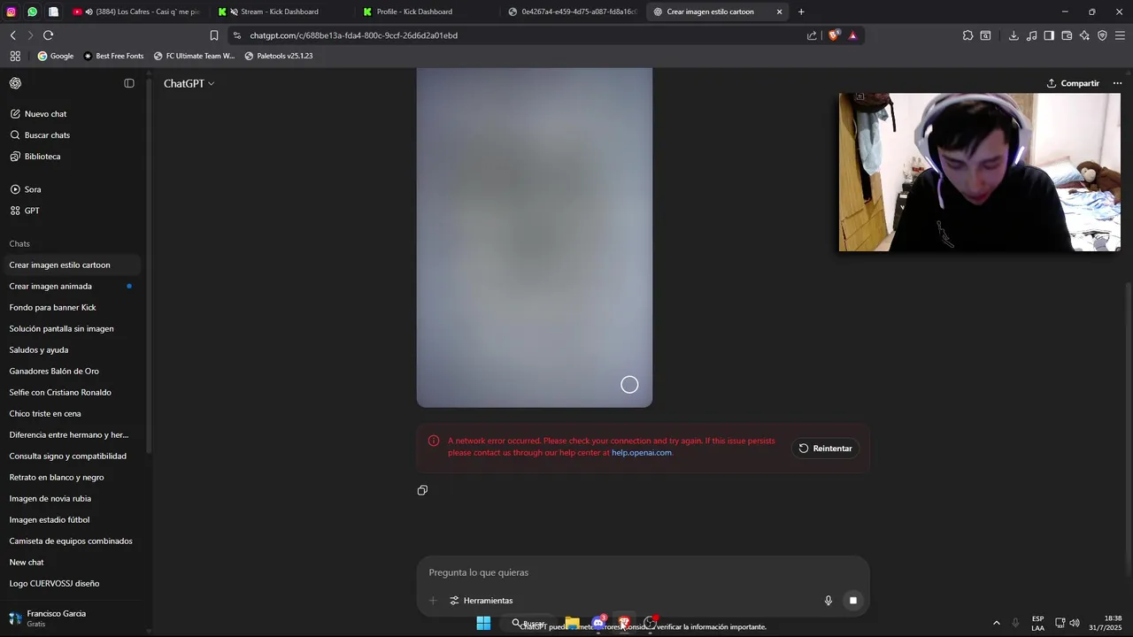Image resolution: width=1133 pixels, height=637 pixels.
Task: Focus the 'Pregunta lo que quieras' input
Action: coord(643,572)
